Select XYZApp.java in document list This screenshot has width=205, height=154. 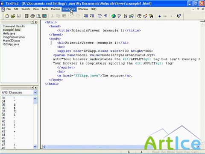click(11, 44)
